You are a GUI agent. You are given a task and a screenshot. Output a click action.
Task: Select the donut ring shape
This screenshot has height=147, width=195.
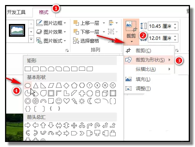pyautogui.click(x=28, y=101)
